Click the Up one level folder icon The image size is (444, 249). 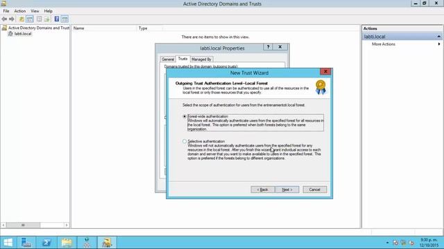[x=22, y=19]
